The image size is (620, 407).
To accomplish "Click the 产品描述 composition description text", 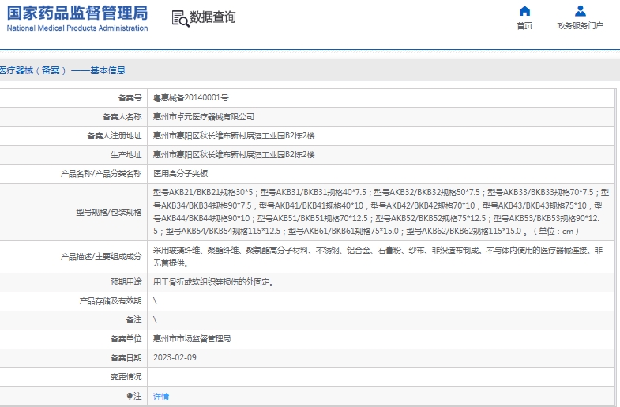I will [x=378, y=256].
